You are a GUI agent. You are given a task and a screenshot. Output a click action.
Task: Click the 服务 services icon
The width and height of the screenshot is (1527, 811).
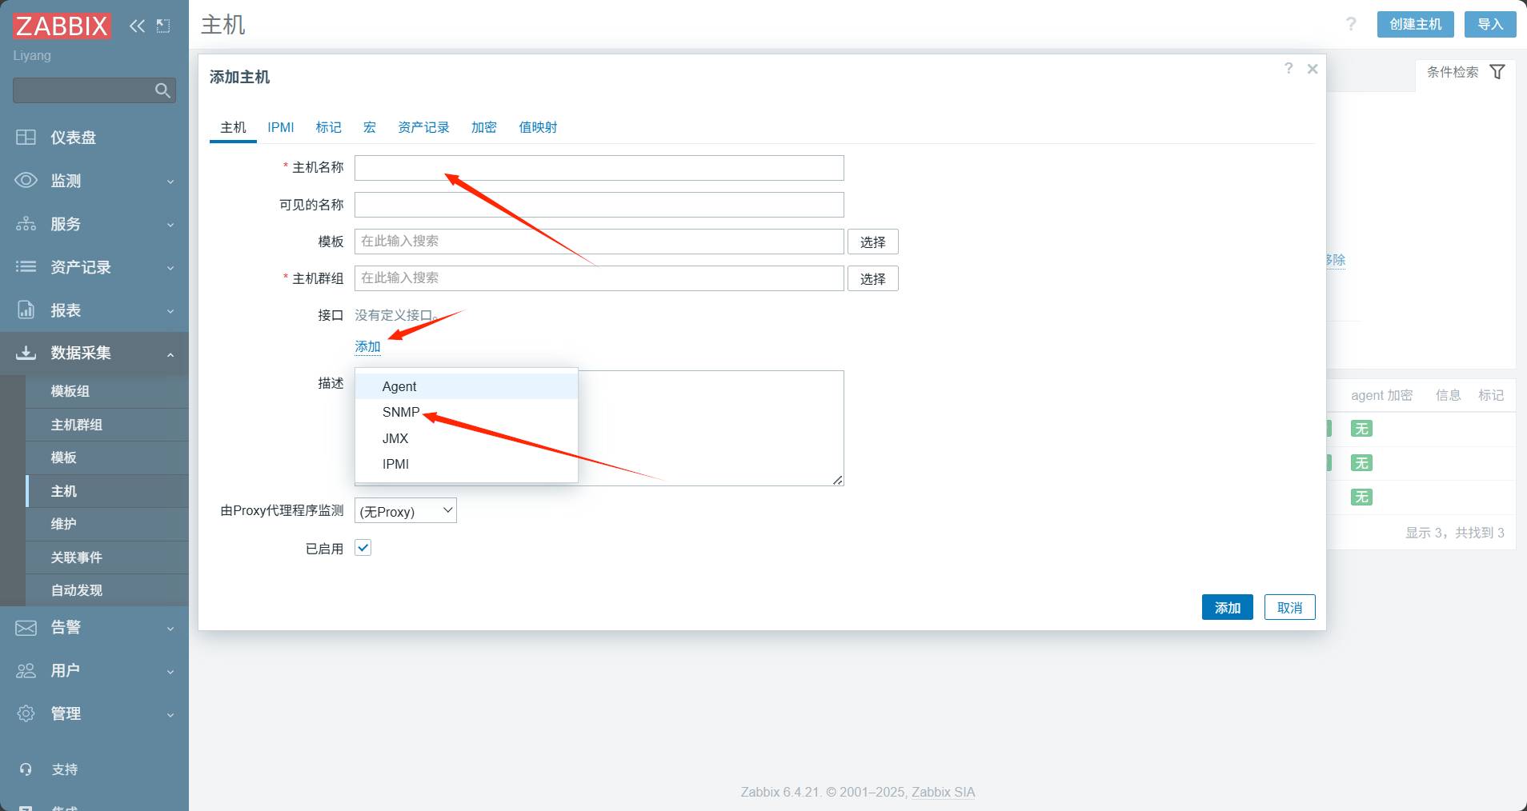tap(26, 224)
